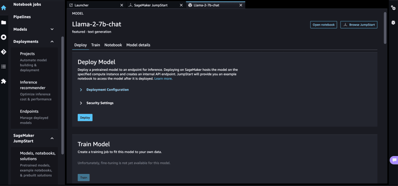The image size is (398, 186).
Task: Select the Deploy tab
Action: (x=80, y=45)
